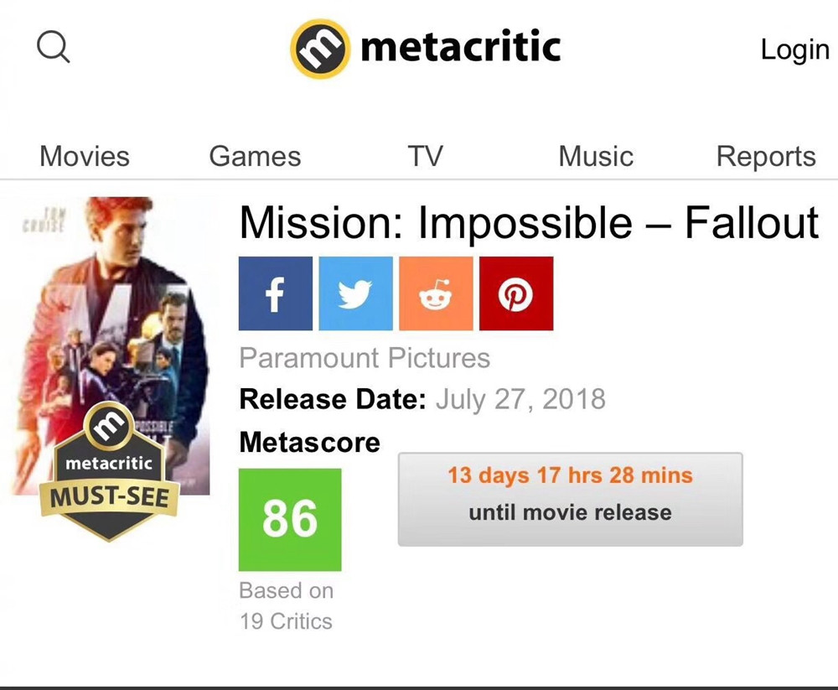Viewport: 838px width, 690px height.
Task: Click the green 86 Metascore box
Action: (x=290, y=519)
